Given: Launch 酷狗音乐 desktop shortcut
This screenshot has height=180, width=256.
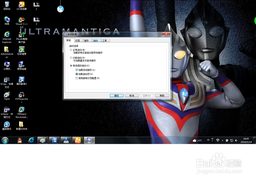Looking at the screenshot, I should [x=7, y=126].
